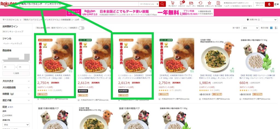Click the red search magnifier button
Screen dimensions: 280x129
click(162, 4)
